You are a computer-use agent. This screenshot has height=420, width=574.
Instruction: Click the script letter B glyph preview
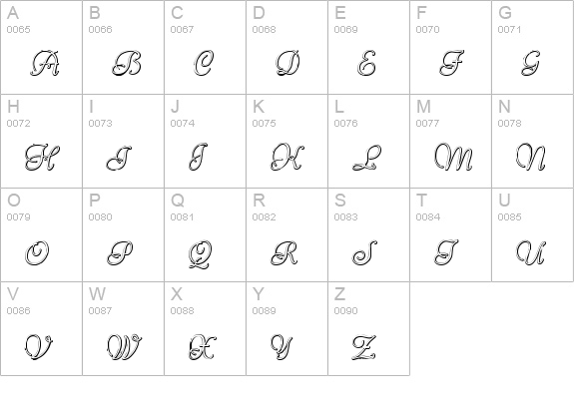127,63
